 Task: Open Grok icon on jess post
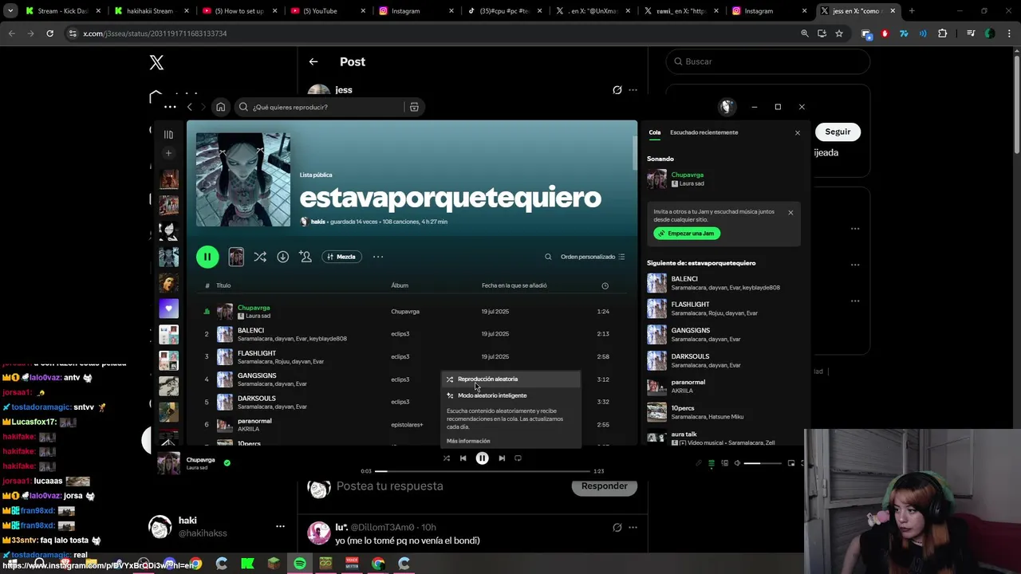pyautogui.click(x=617, y=90)
